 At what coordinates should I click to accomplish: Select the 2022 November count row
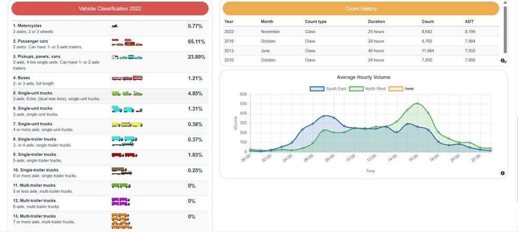tap(361, 31)
